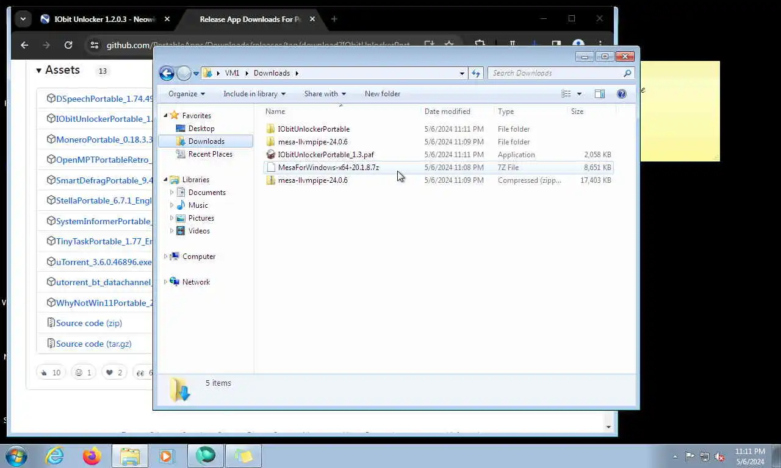The image size is (781, 468).
Task: Open the view options dropdown arrow
Action: click(x=579, y=94)
